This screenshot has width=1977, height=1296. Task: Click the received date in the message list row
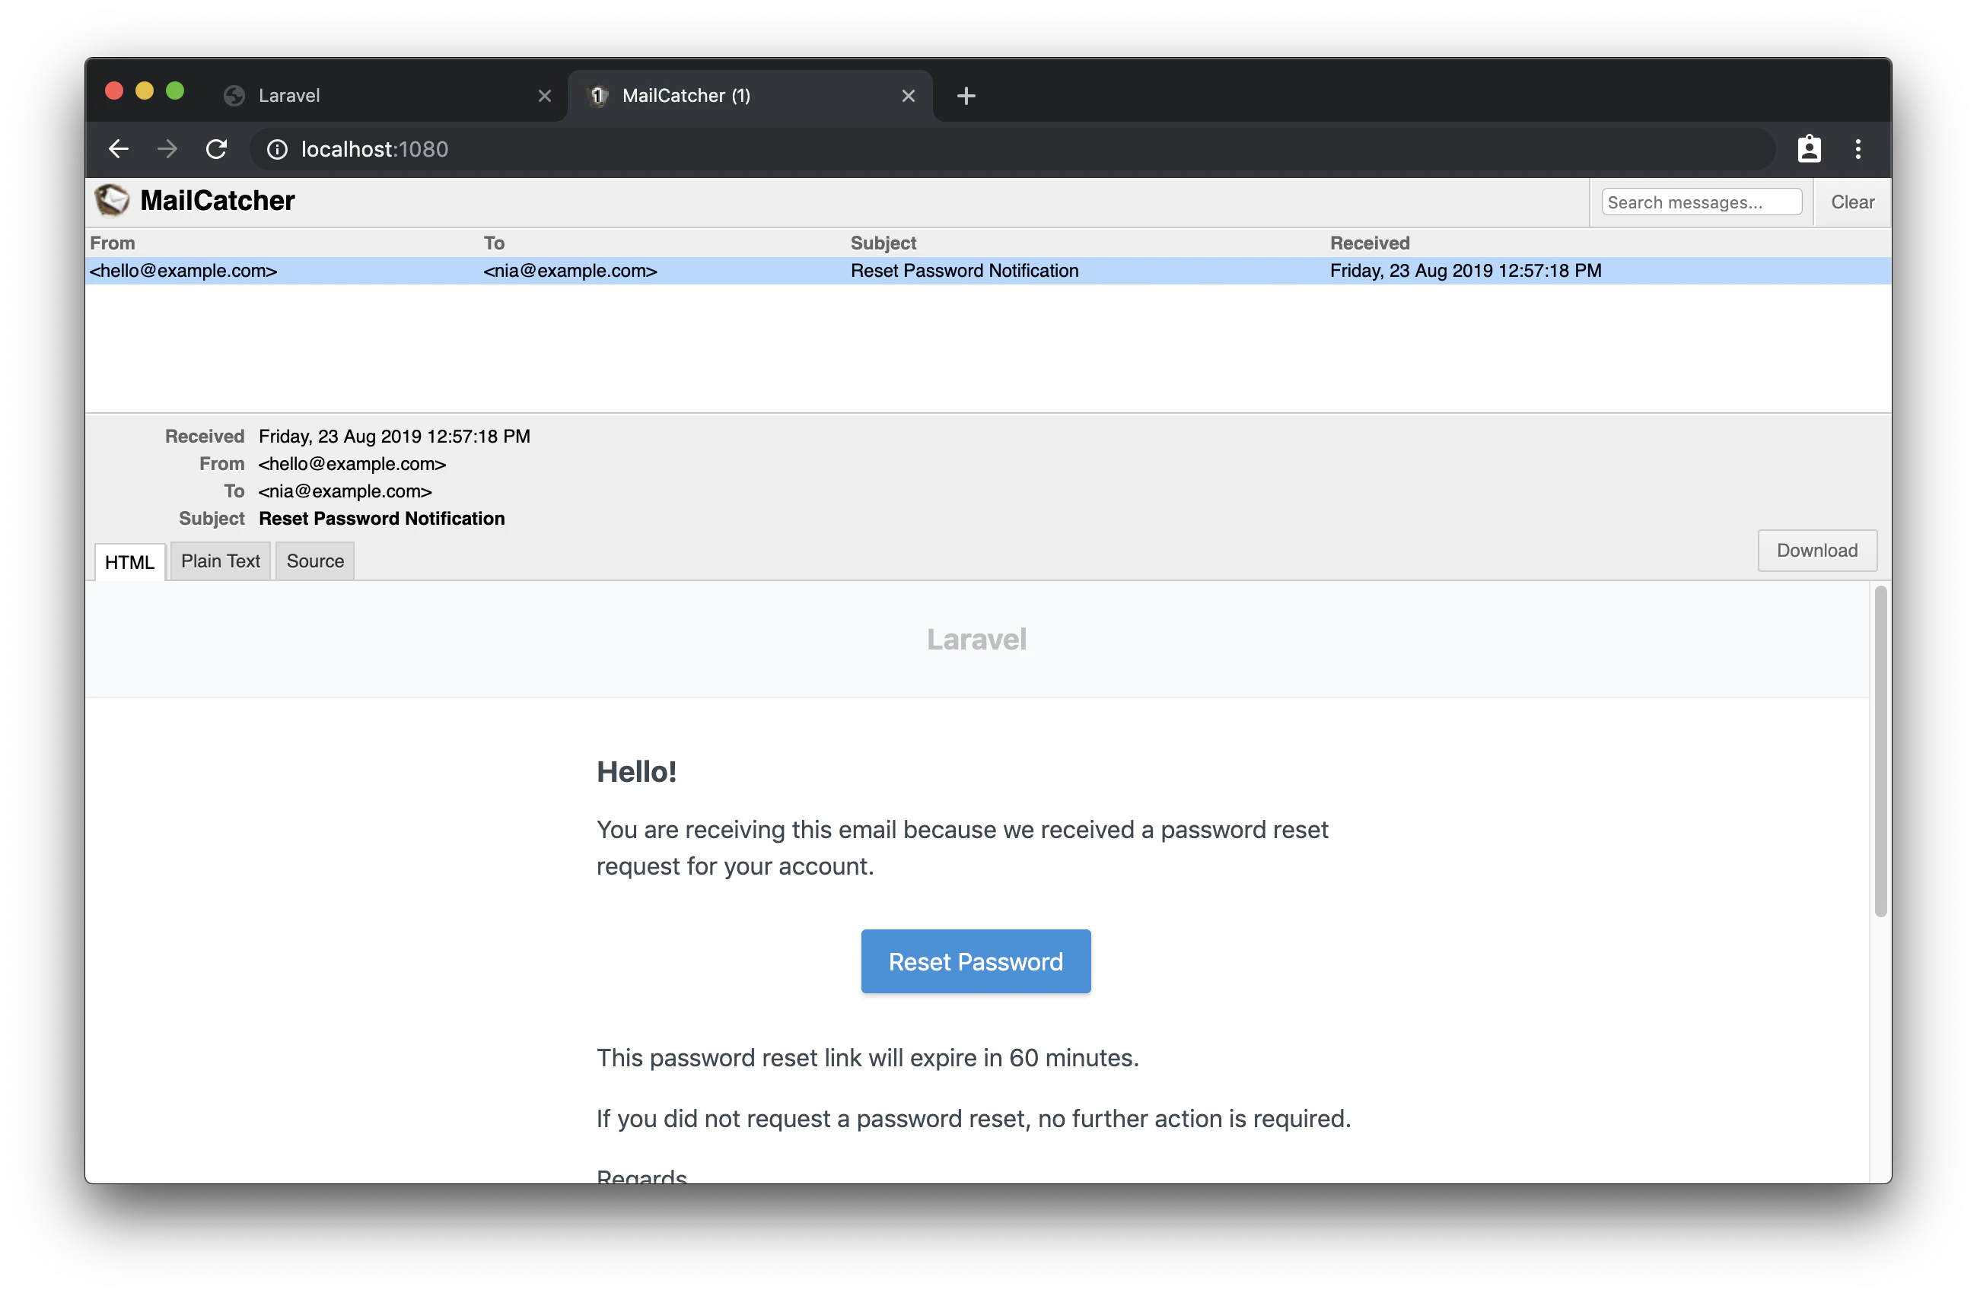pyautogui.click(x=1466, y=271)
